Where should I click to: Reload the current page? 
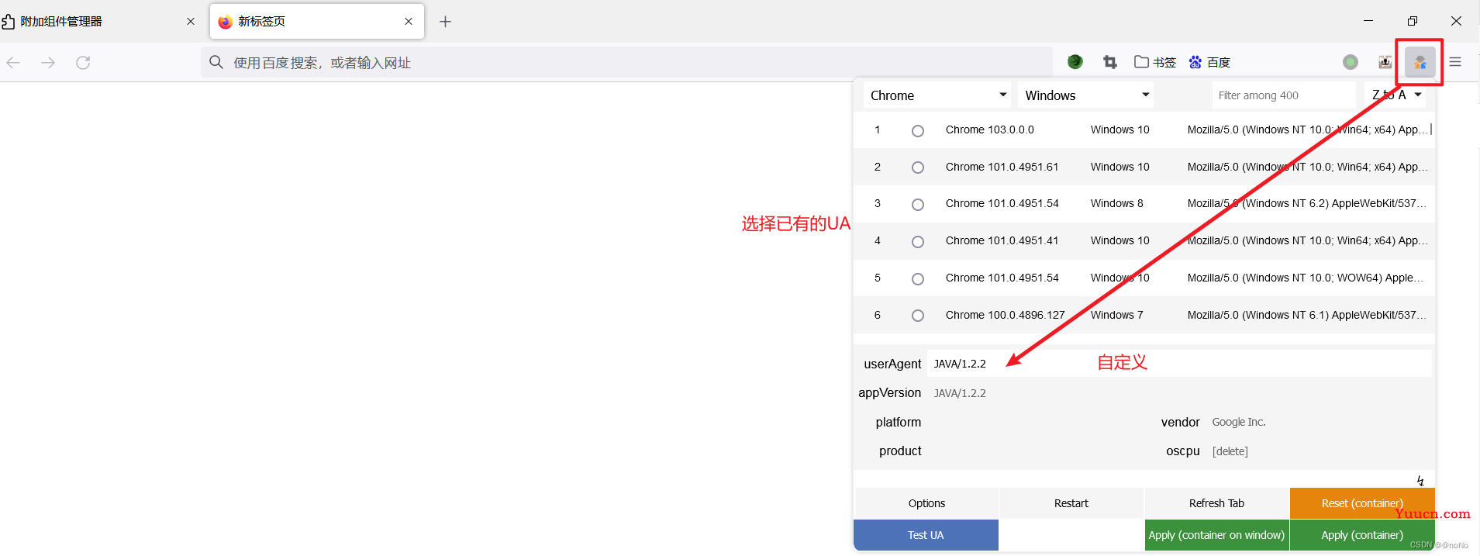pyautogui.click(x=83, y=62)
